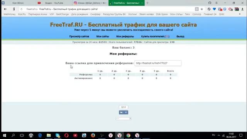Click the heart like button beside VK
Image resolution: width=247 pixels, height=139 pixels.
click(x=126, y=112)
